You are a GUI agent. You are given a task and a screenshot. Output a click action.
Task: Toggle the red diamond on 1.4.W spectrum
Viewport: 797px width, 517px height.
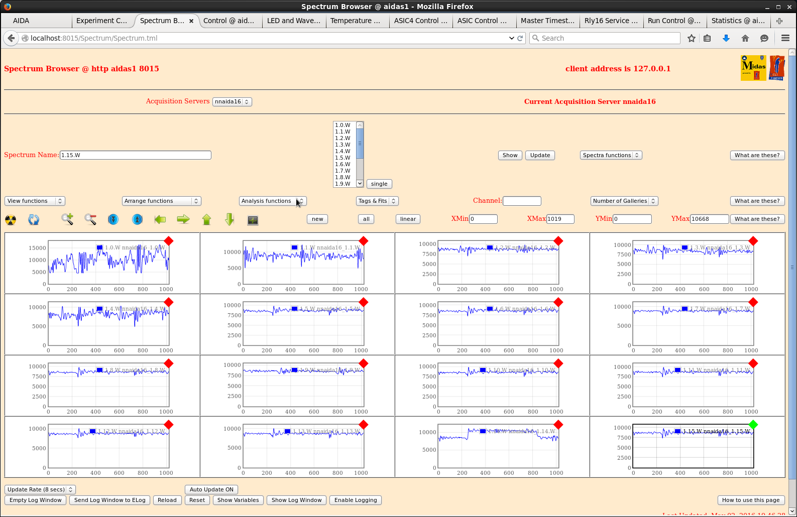click(x=169, y=302)
